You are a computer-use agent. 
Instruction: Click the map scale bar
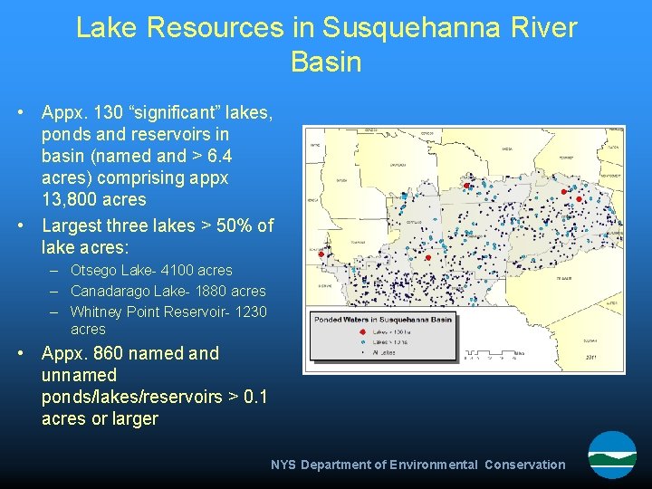click(x=494, y=354)
